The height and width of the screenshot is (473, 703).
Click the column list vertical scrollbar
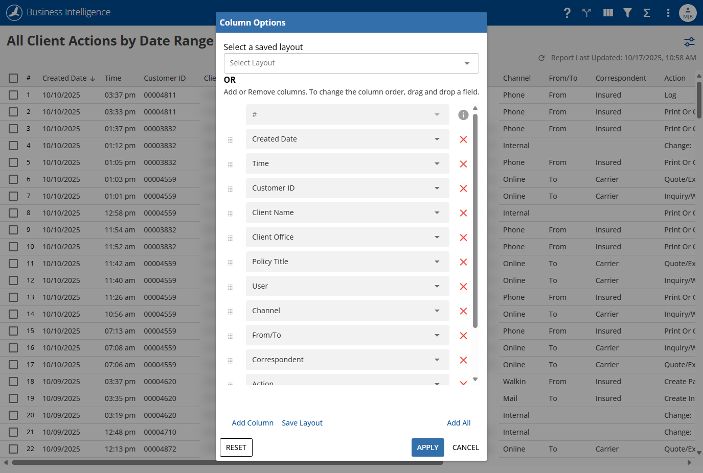(x=475, y=221)
